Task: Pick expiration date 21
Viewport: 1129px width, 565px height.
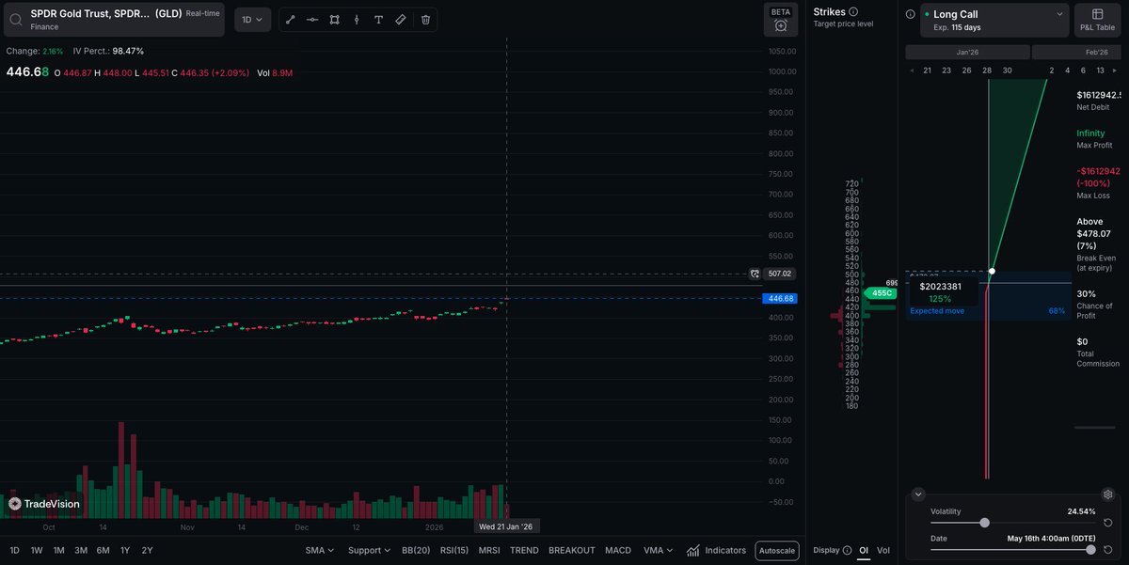Action: (x=928, y=71)
